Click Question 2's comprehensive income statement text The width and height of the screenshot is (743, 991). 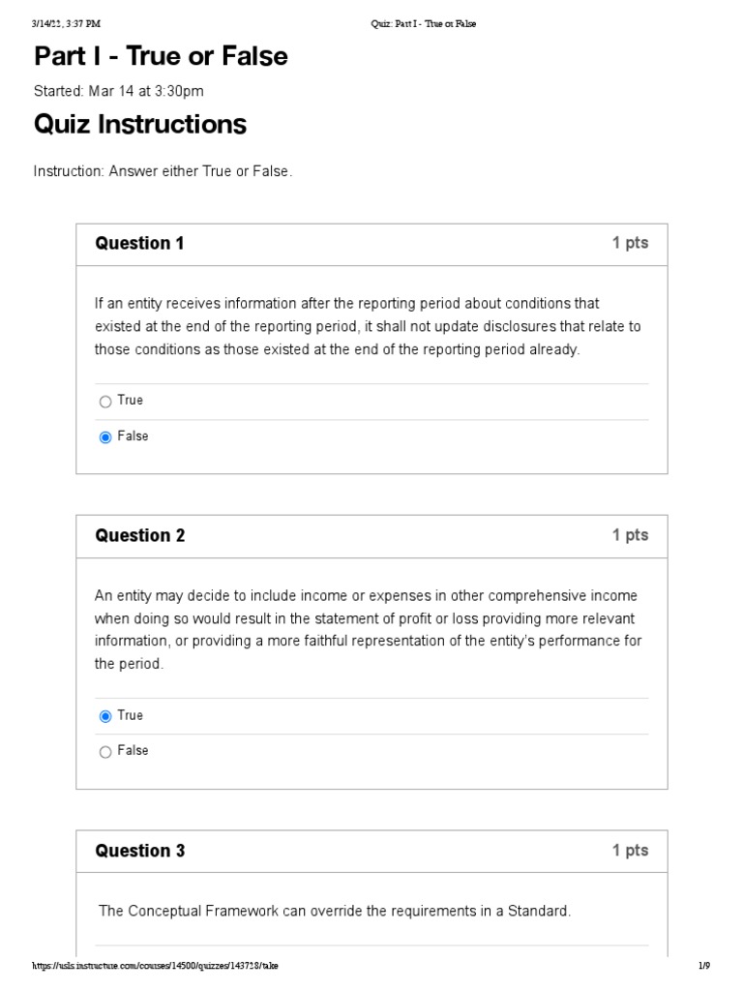[368, 630]
